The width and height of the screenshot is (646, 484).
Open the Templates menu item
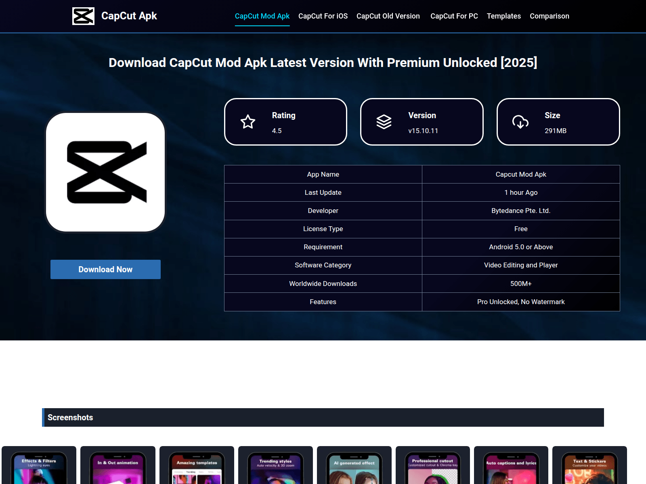[504, 16]
